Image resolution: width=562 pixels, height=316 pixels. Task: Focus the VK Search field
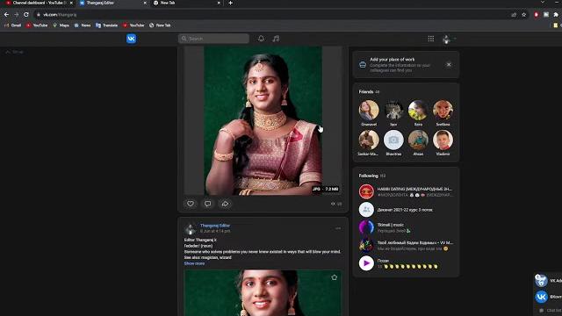(213, 39)
